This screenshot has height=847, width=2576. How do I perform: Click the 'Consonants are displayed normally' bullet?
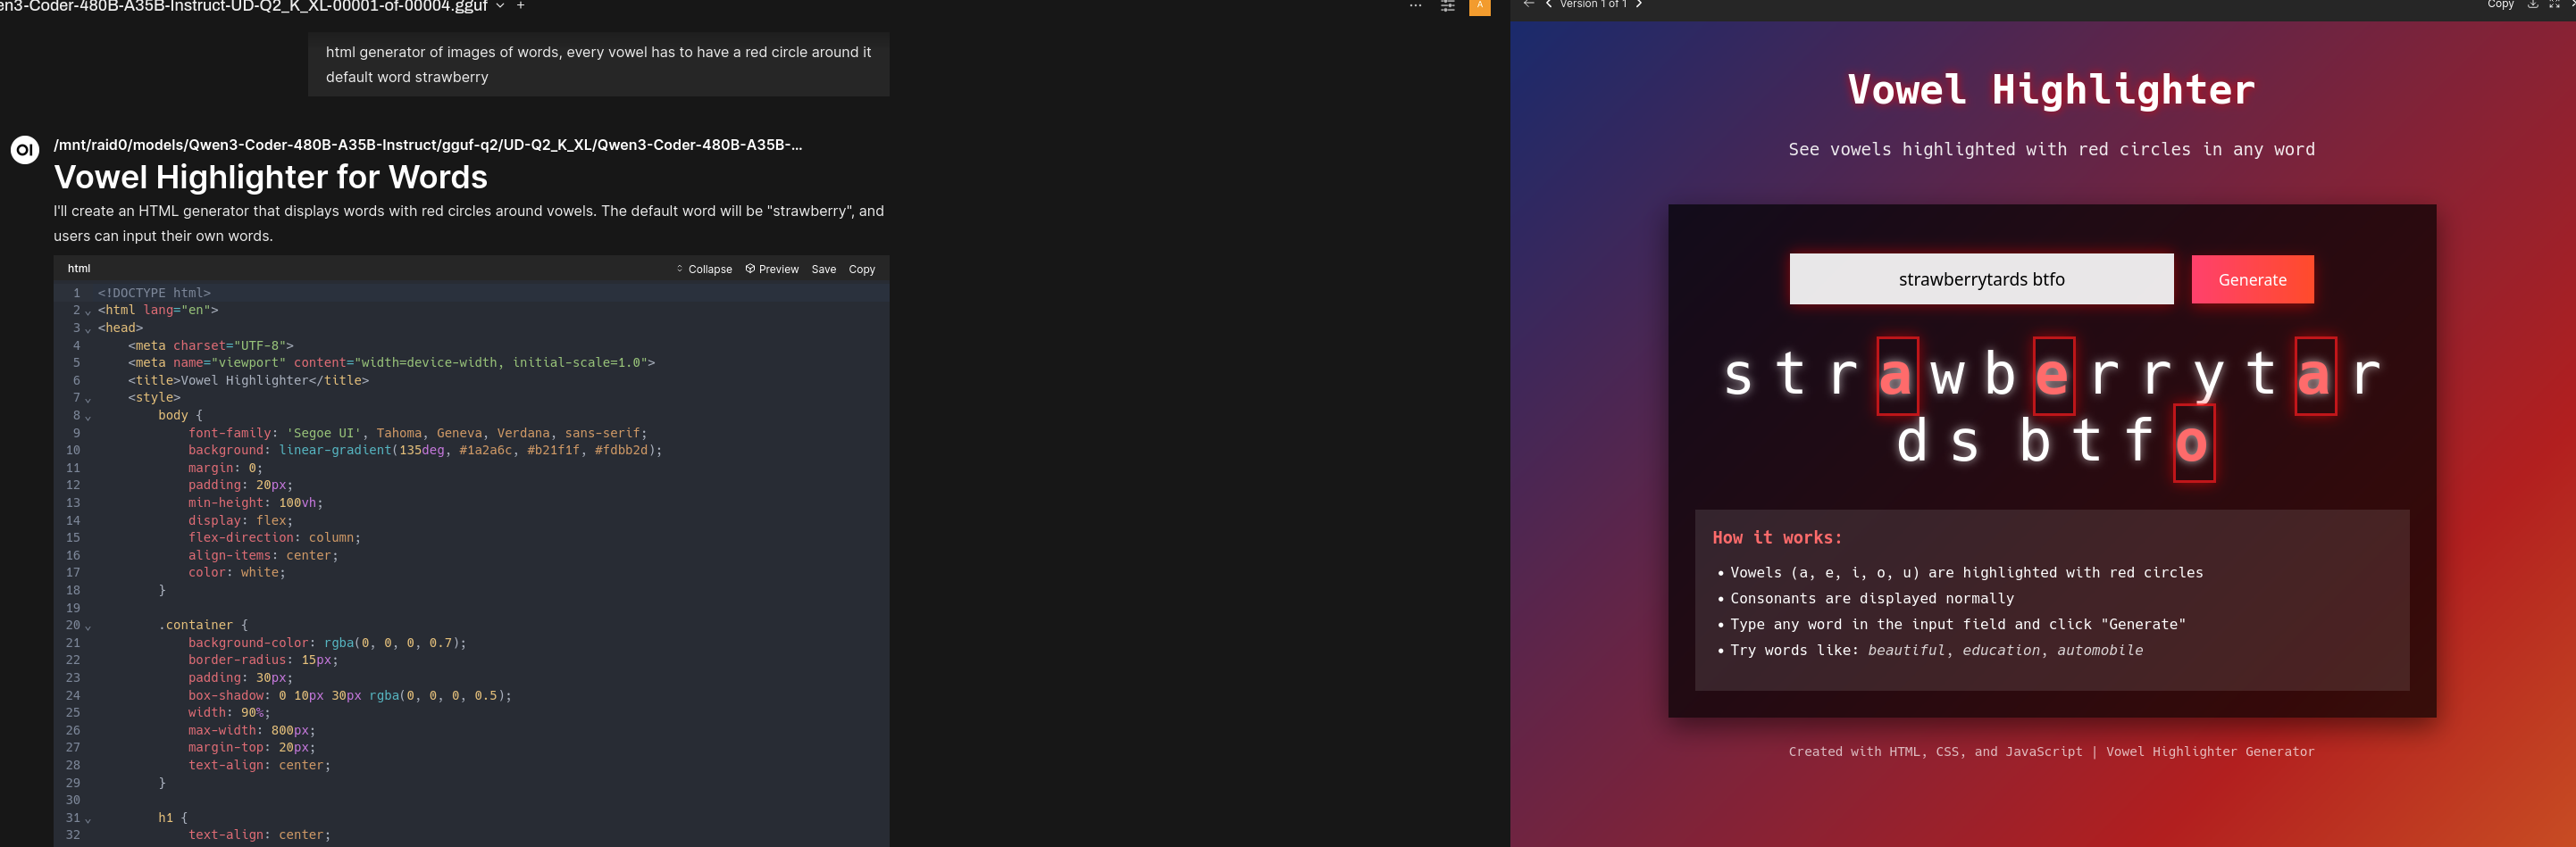click(1872, 598)
